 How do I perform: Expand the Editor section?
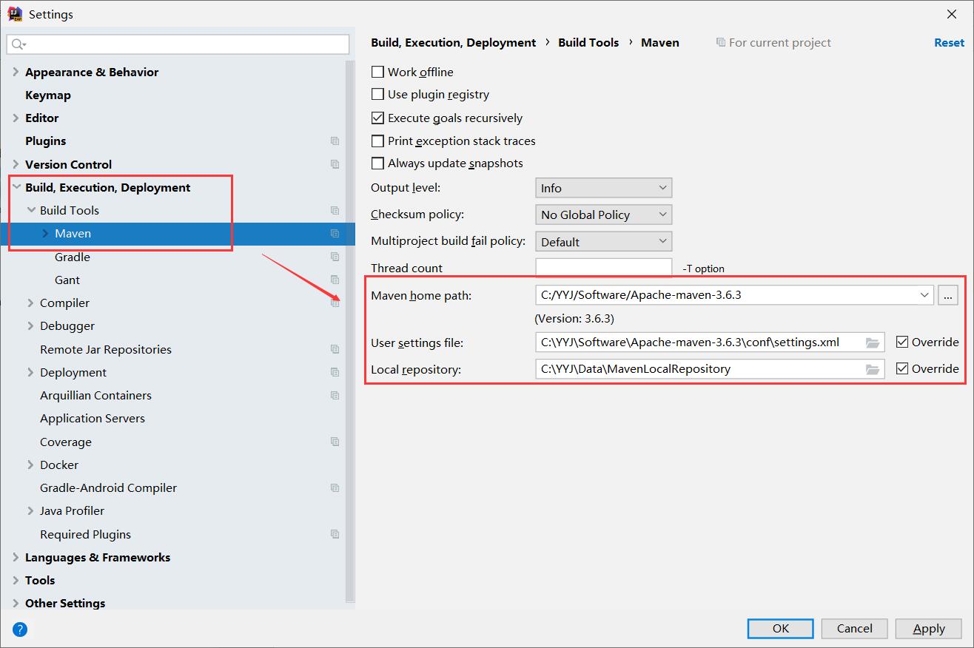[16, 118]
